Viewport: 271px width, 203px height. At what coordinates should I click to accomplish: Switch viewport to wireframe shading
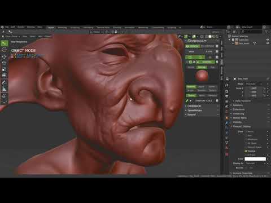(x=206, y=37)
